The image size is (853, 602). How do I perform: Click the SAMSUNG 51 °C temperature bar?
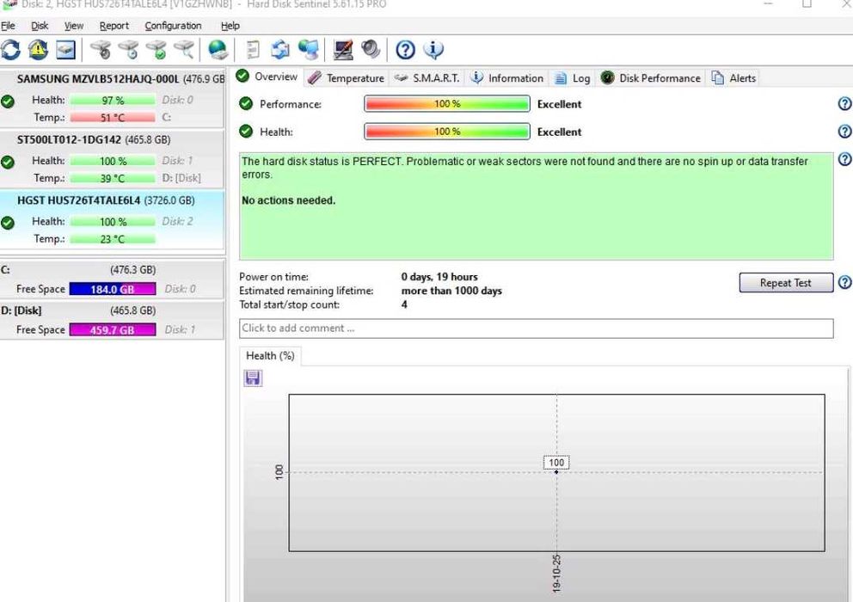coord(113,117)
